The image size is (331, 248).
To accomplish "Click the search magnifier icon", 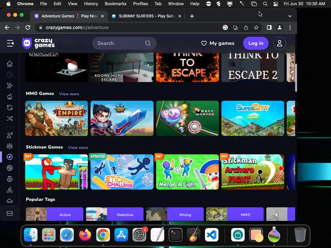I will point(148,43).
